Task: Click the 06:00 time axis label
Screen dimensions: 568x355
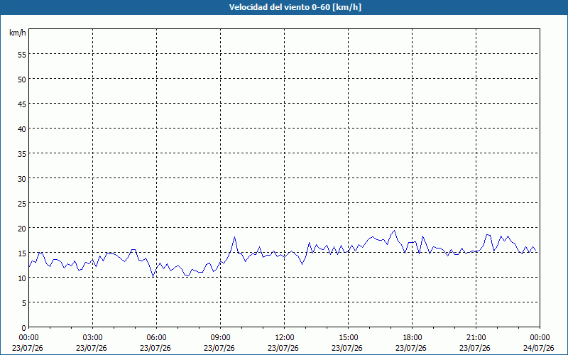Action: point(156,338)
